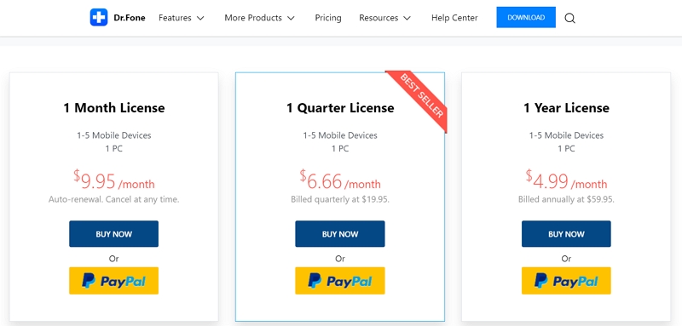This screenshot has height=326, width=682.
Task: Click the blue Download button
Action: pyautogui.click(x=526, y=17)
